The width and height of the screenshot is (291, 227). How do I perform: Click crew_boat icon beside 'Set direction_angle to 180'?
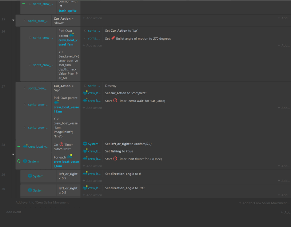[85, 188]
